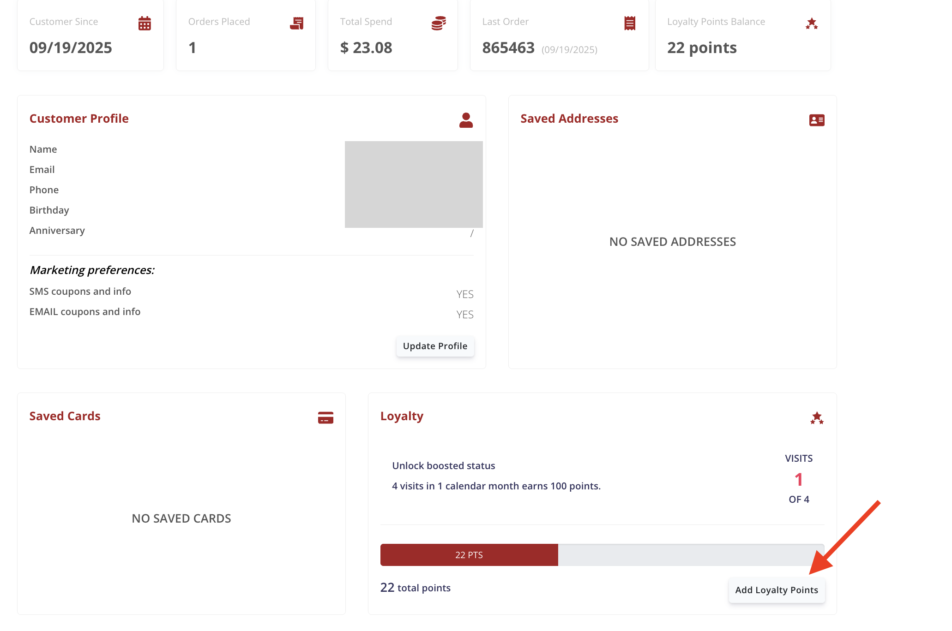Click the gray redacted profile details block
Viewport: 952px width, 631px height.
(414, 185)
